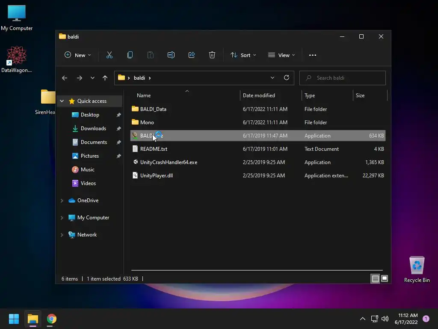Show hidden tray icons chevron
This screenshot has width=438, height=329.
click(x=363, y=319)
